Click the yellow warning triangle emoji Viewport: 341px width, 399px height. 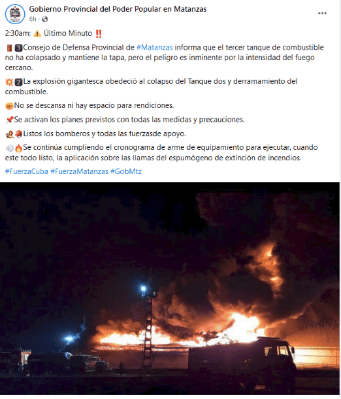tap(37, 33)
